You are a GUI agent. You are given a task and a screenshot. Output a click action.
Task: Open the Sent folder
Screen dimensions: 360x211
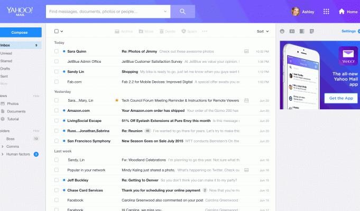(4, 76)
